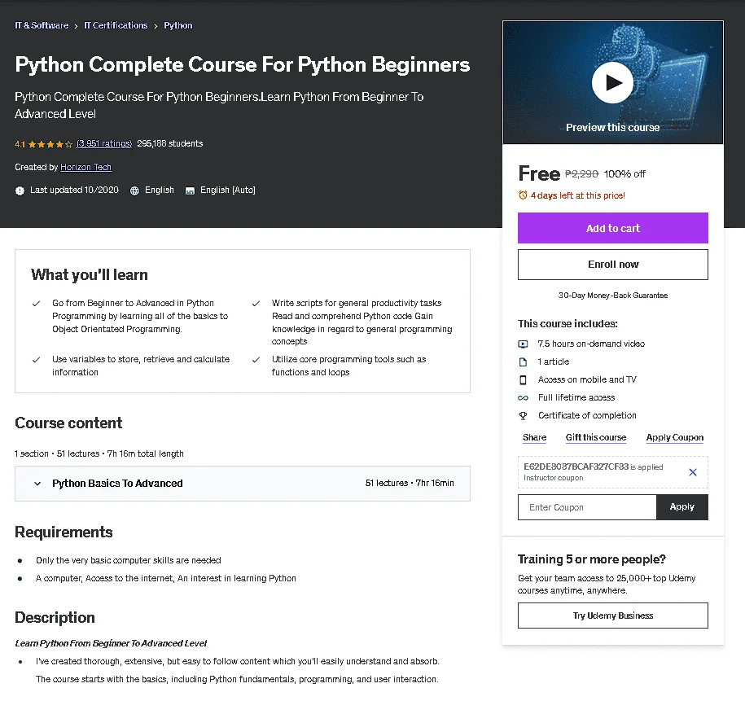Click the checkmark beside Write scripts for general productivity
745x701 pixels.
(256, 303)
